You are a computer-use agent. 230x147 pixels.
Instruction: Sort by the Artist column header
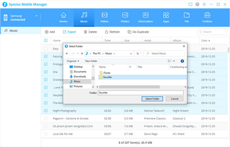pyautogui.click(x=148, y=41)
